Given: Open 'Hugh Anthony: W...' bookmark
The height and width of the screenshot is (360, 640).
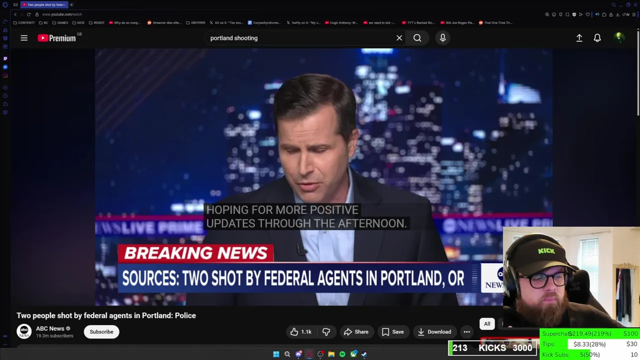Looking at the screenshot, I should [x=341, y=22].
